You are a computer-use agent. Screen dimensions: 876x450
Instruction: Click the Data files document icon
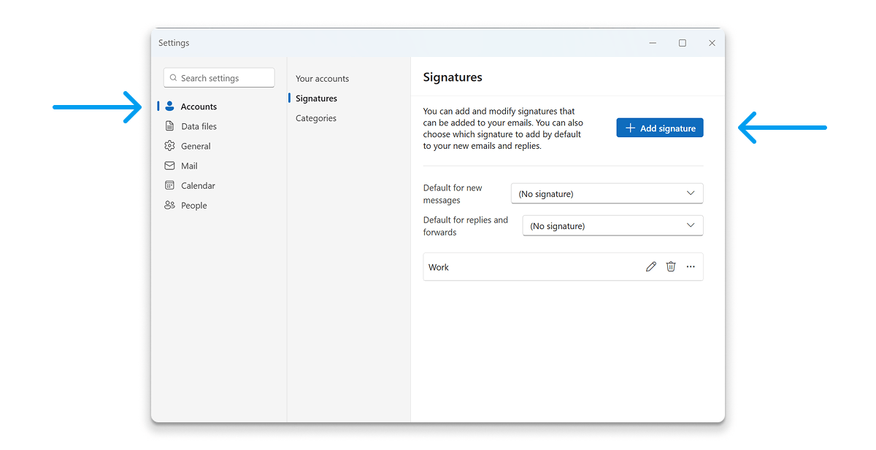169,126
